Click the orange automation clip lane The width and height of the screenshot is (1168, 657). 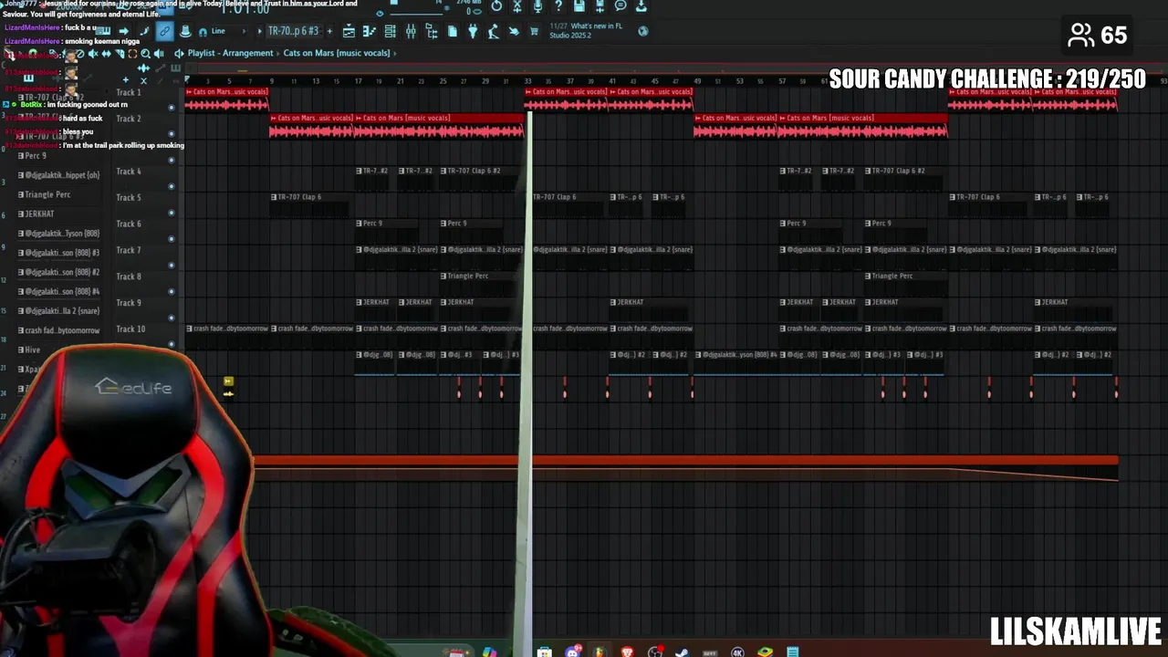click(x=685, y=467)
